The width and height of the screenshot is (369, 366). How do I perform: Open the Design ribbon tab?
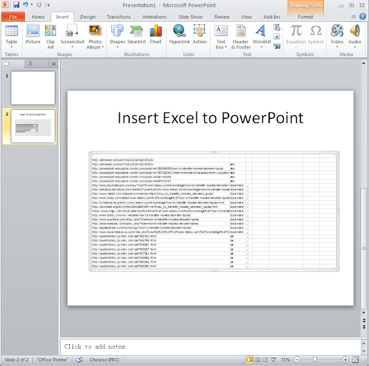88,17
